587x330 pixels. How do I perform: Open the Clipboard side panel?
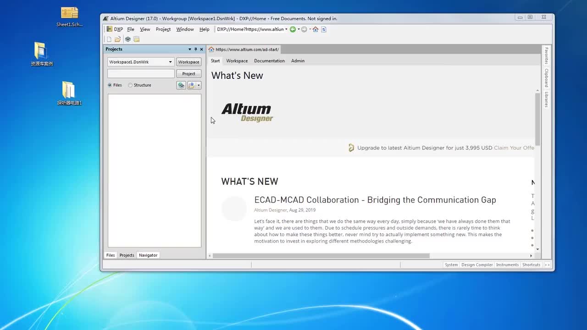pos(546,78)
